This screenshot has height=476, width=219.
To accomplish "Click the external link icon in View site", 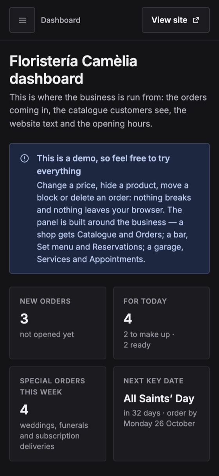I will point(196,20).
